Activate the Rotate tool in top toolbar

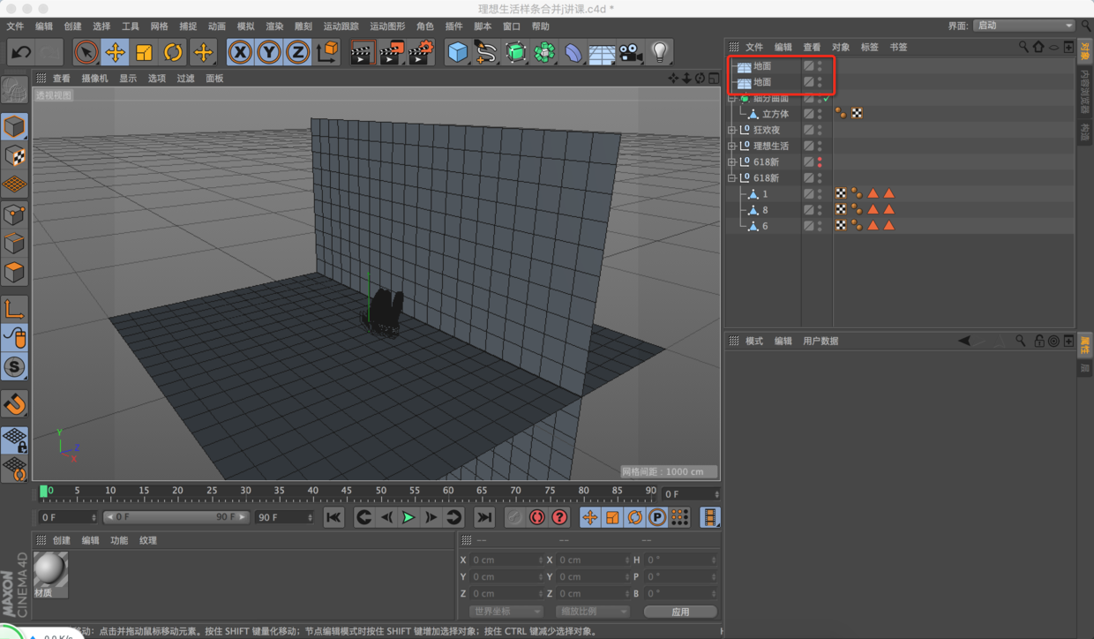tap(173, 52)
